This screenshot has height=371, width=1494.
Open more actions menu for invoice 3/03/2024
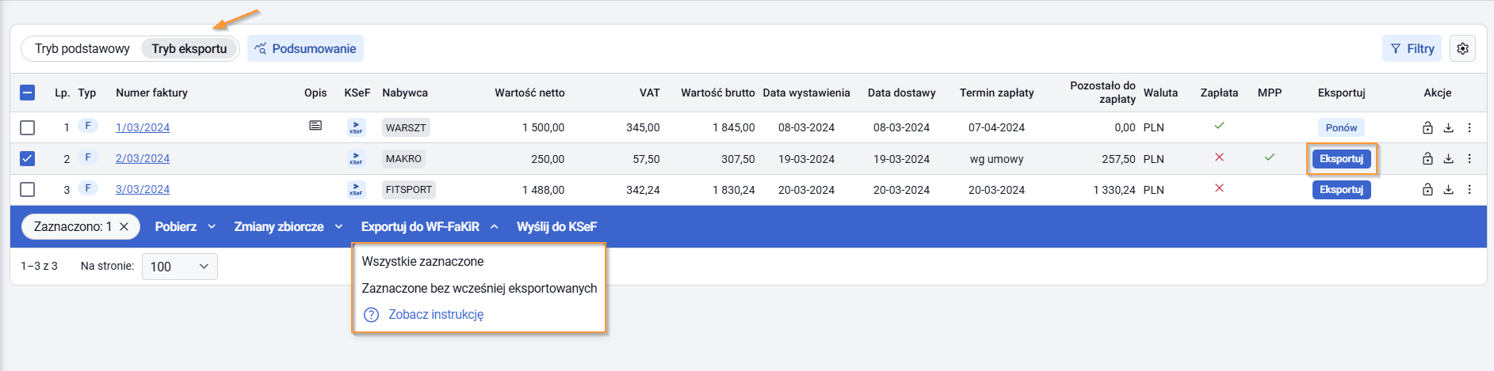(x=1469, y=189)
